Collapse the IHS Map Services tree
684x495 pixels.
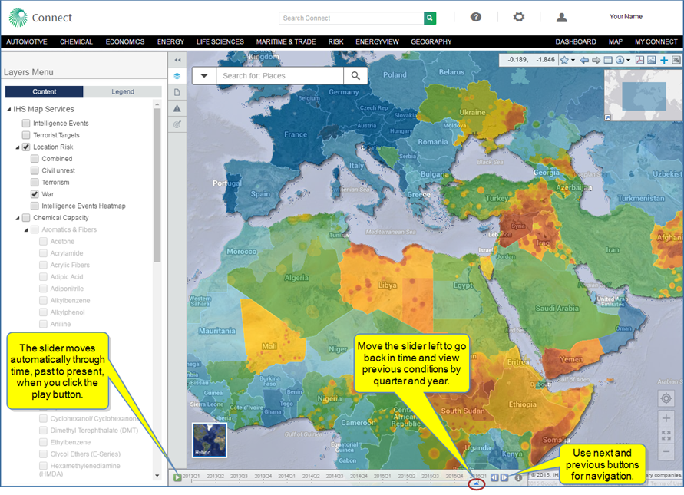[8, 110]
